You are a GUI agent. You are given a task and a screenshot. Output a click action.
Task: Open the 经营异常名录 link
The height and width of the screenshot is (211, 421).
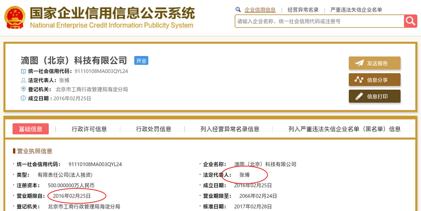(303, 10)
